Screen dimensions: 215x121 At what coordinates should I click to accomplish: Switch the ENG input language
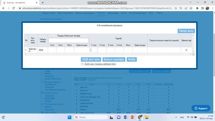tap(182, 117)
